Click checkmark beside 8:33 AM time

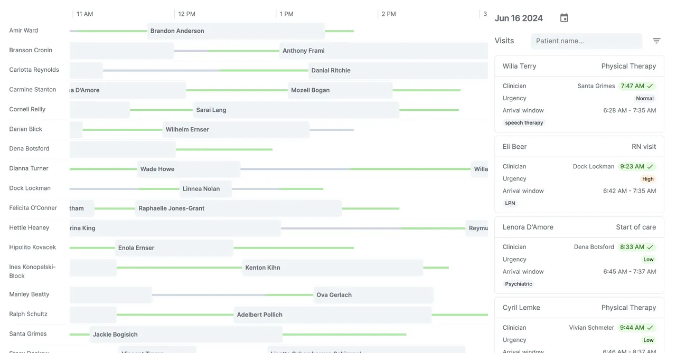tap(650, 247)
